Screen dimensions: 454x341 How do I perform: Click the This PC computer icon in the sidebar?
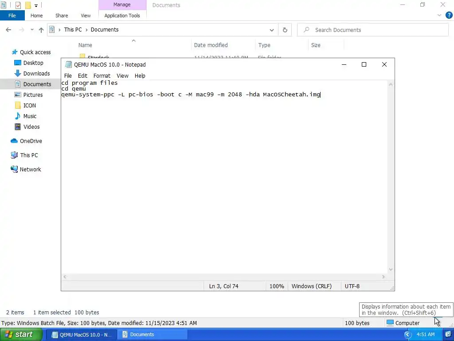point(14,155)
